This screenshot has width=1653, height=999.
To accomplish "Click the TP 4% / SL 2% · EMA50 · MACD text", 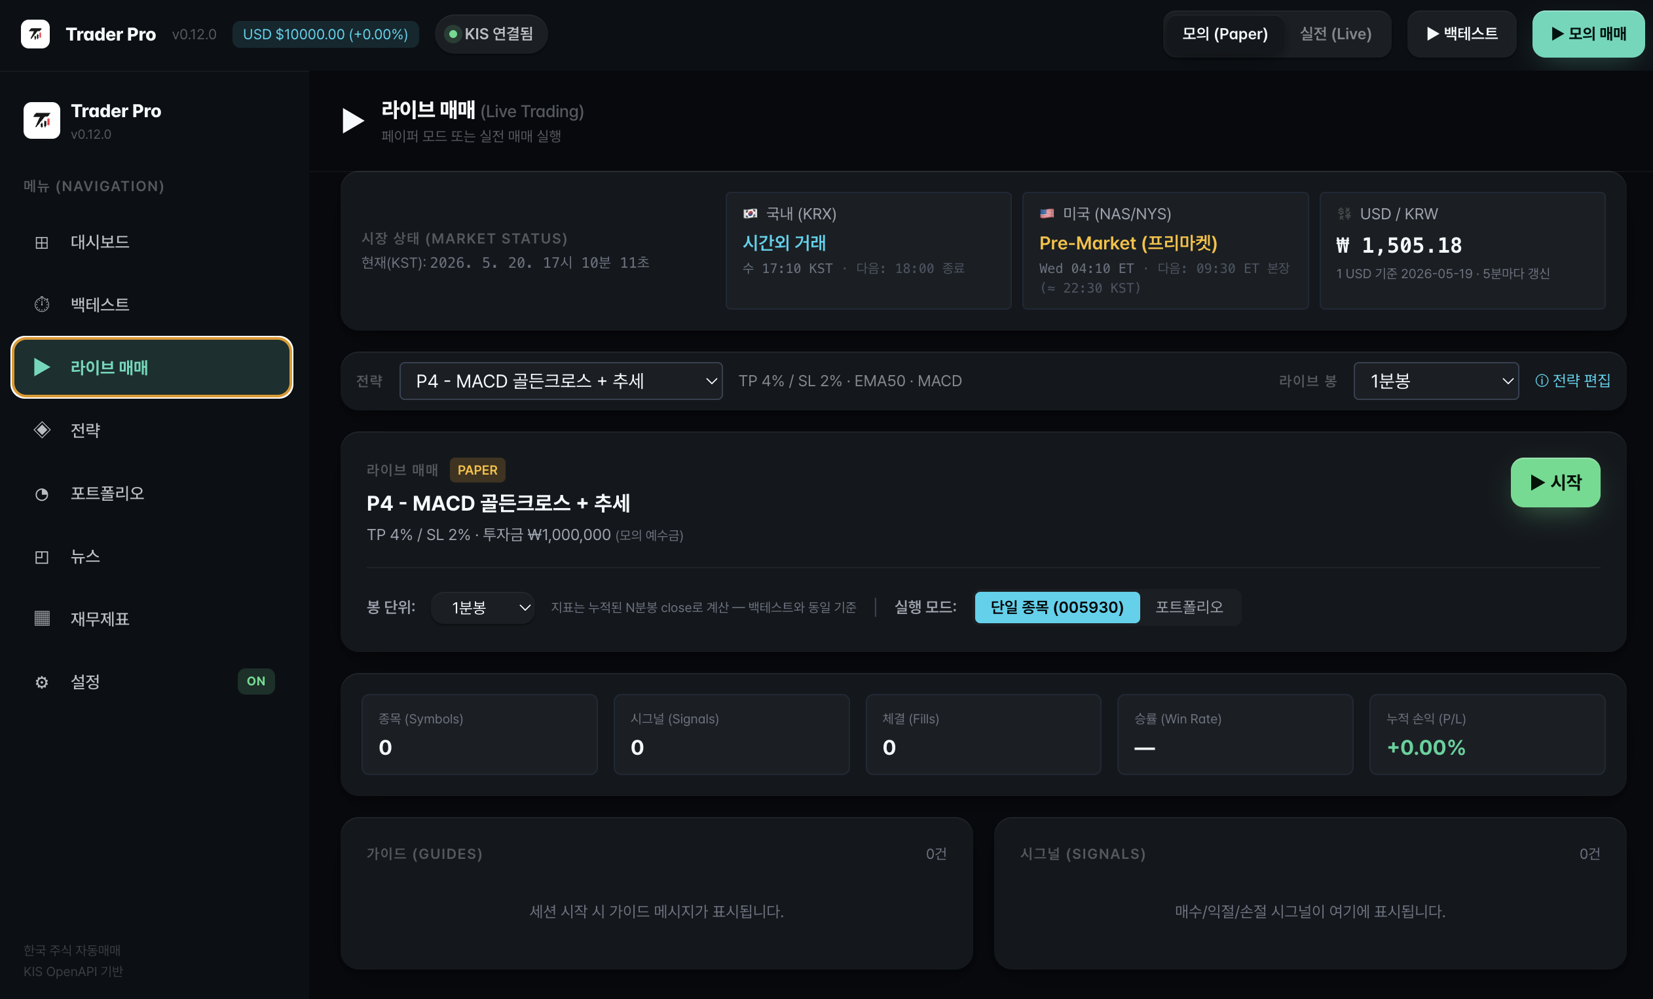I will tap(850, 381).
